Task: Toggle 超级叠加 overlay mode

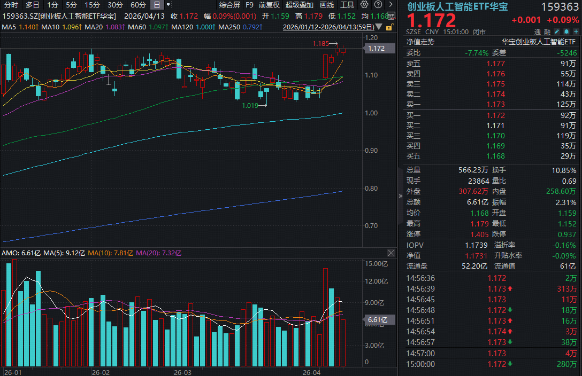Action: tap(300, 5)
